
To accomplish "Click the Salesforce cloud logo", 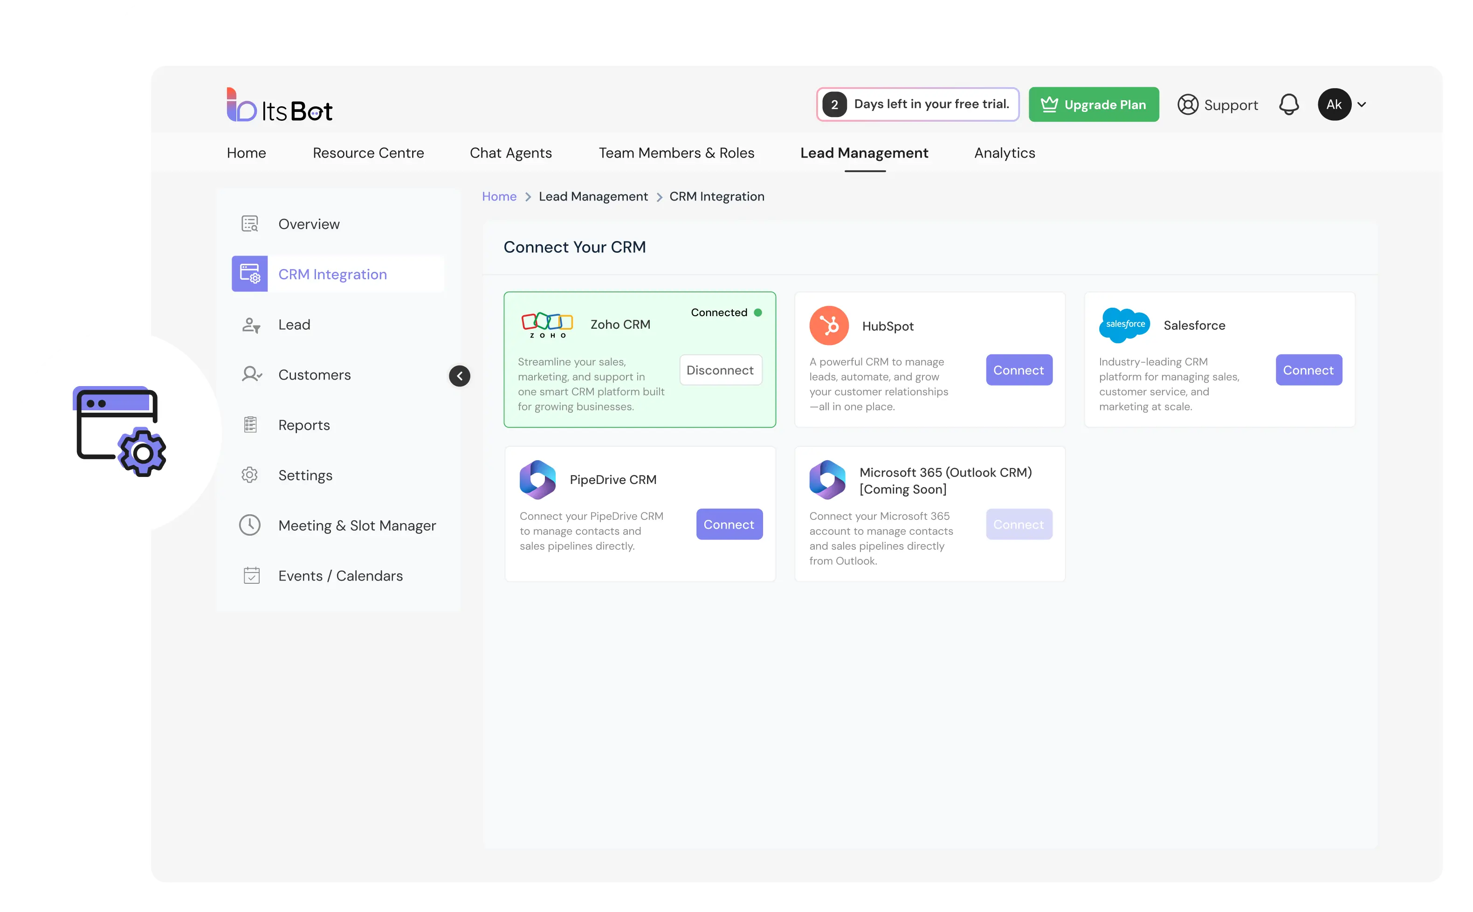I will coord(1124,325).
